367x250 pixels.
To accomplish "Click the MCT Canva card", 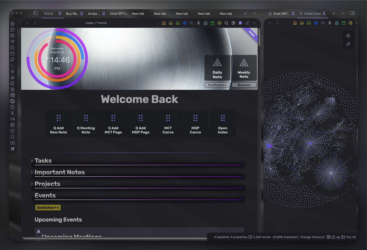I will click(x=168, y=123).
